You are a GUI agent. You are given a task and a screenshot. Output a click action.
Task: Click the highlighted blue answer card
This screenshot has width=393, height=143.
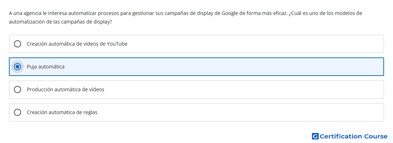coord(196,67)
